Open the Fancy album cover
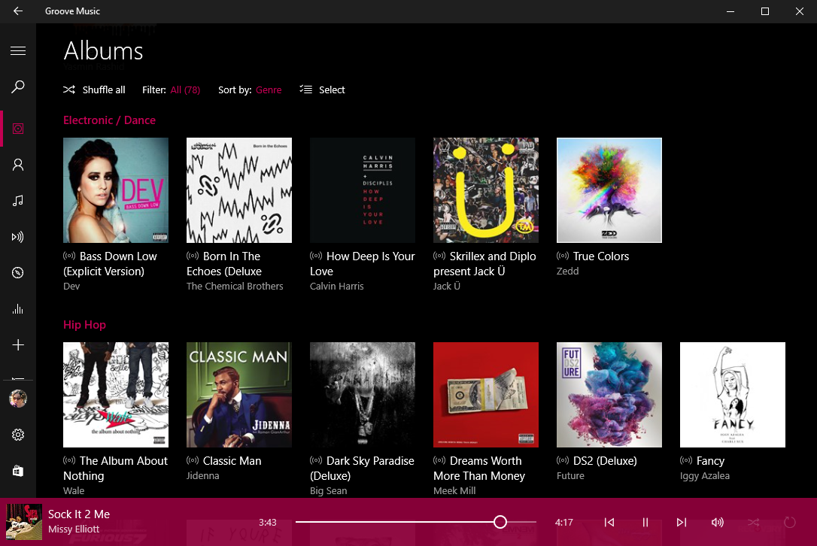817x546 pixels. click(x=733, y=395)
